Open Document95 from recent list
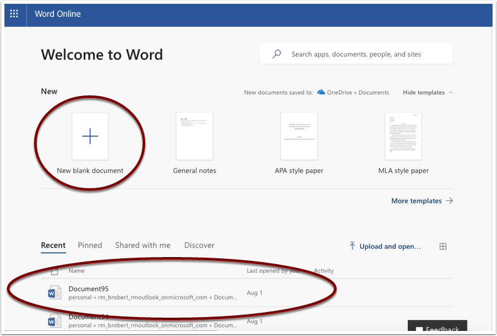The height and width of the screenshot is (336, 497). tap(88, 289)
